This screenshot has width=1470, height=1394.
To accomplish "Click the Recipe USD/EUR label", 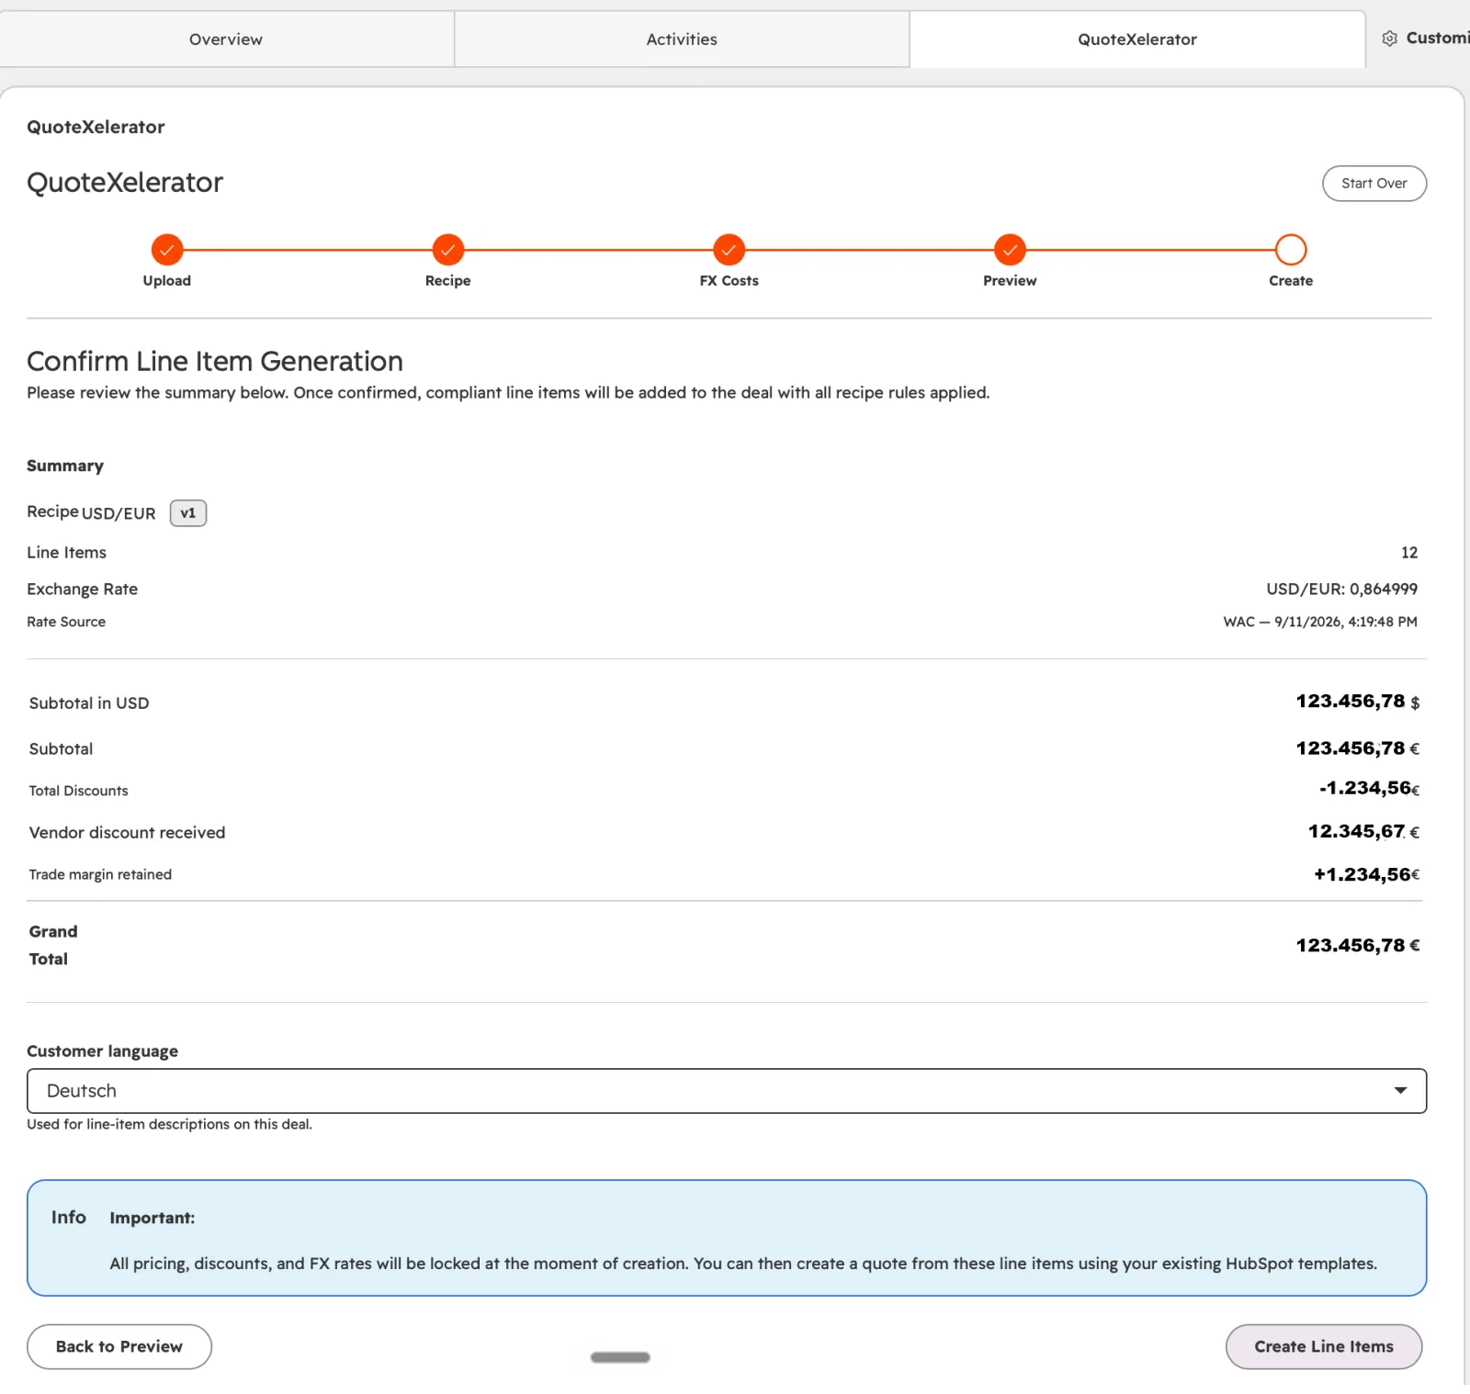I will click(x=91, y=512).
